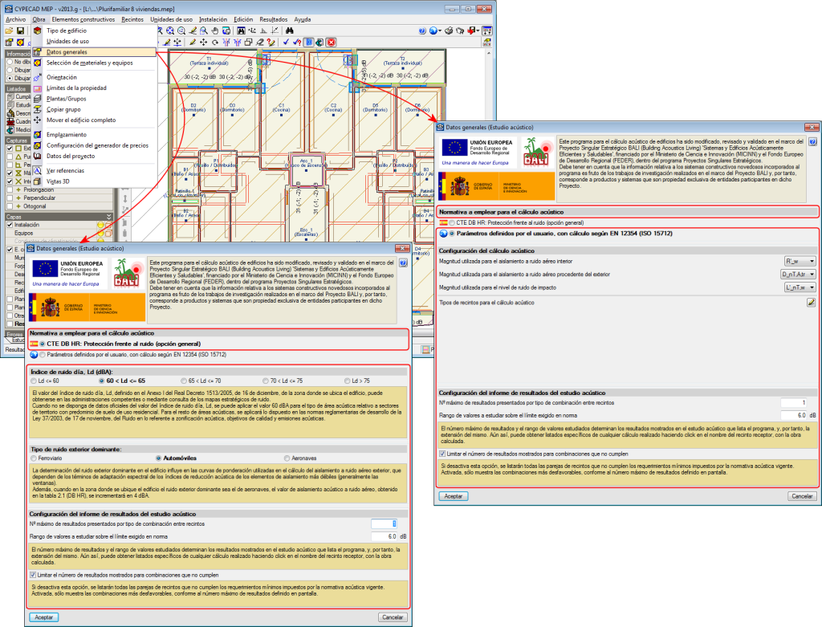Image resolution: width=822 pixels, height=627 pixels.
Task: Click the zoom extents crosshair icon
Action: 170,31
